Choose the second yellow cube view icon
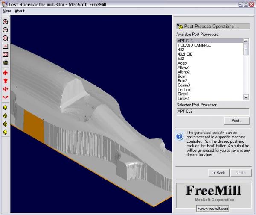 pos(6,116)
